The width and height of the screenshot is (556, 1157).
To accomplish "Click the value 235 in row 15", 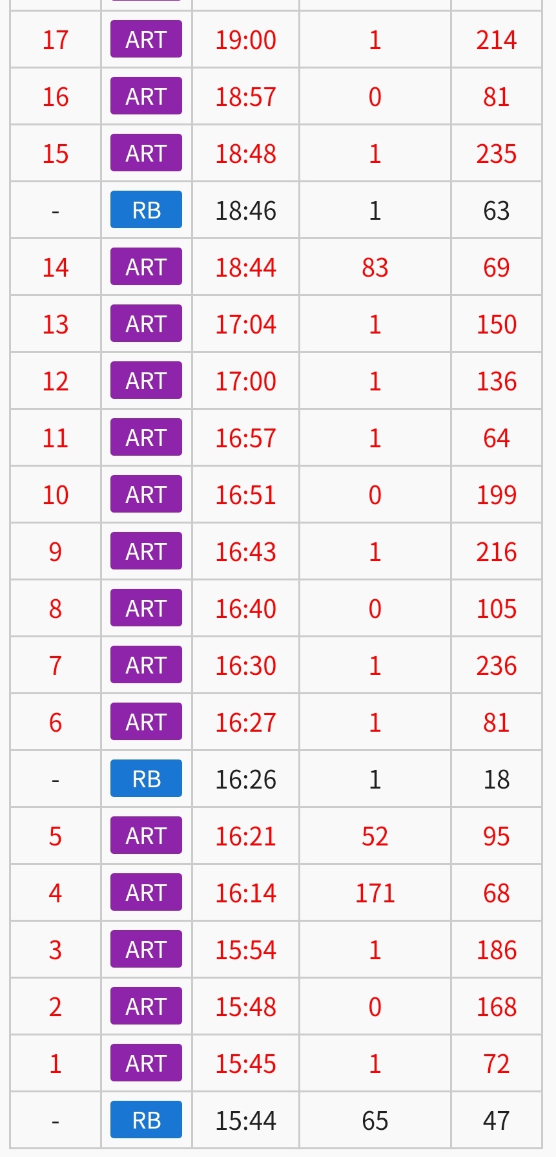I will point(496,153).
